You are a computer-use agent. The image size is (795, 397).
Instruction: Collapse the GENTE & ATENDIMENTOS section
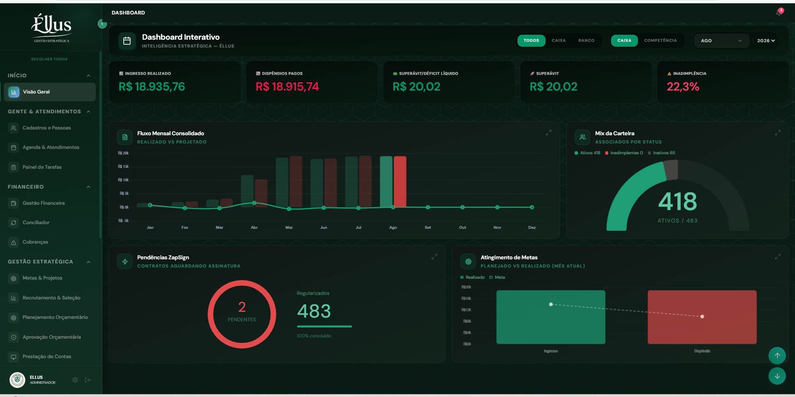(x=49, y=112)
